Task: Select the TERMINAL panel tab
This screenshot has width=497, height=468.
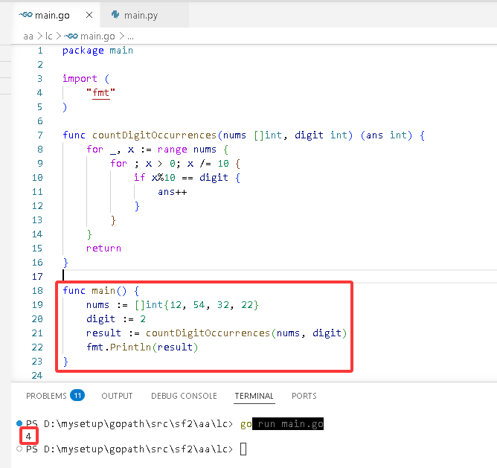Action: [254, 396]
